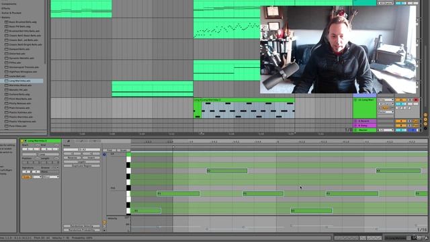Select Plastic Marimba.adv preset

[x=21, y=117]
